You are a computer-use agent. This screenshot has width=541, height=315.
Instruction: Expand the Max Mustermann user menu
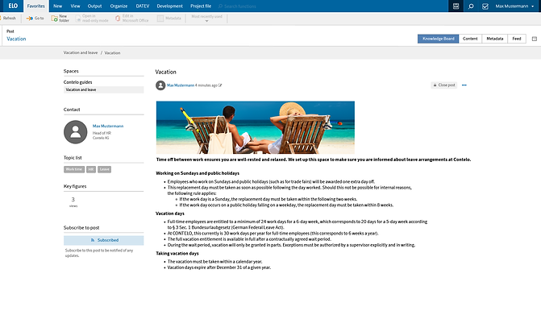(x=514, y=6)
